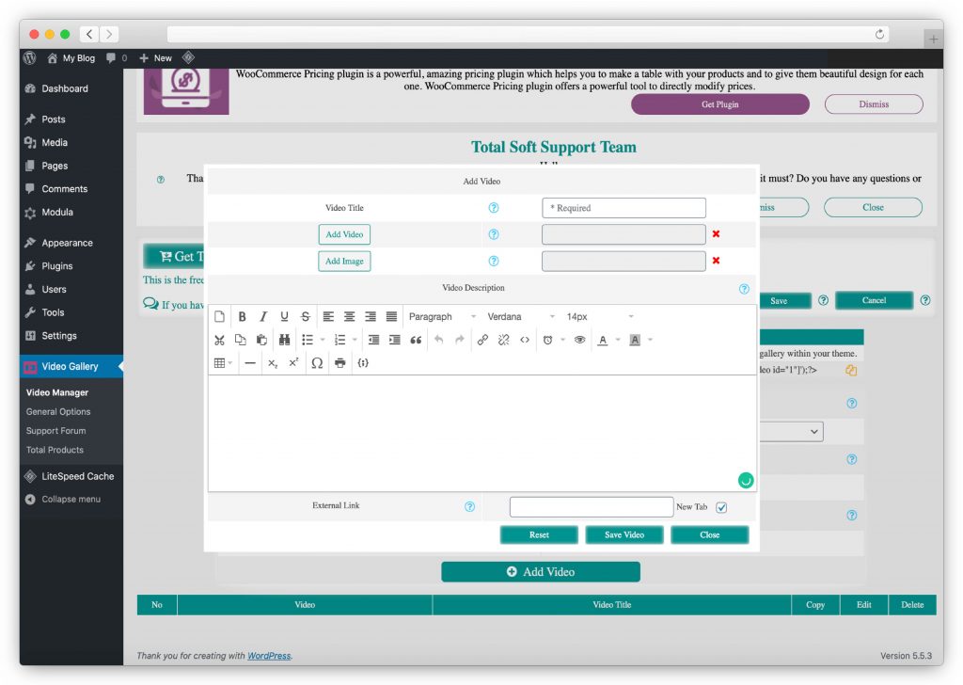
Task: Insert a blockquote using the quote icon
Action: point(416,339)
